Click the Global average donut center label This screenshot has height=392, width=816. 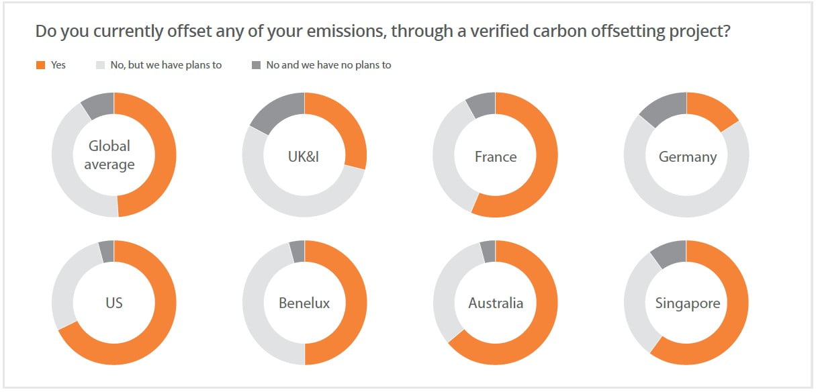(109, 155)
